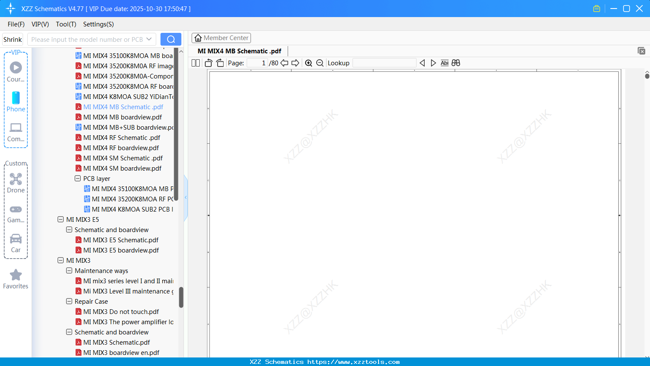Viewport: 650px width, 366px height.
Task: Collapse the MI MIX3 E5 node
Action: click(61, 219)
